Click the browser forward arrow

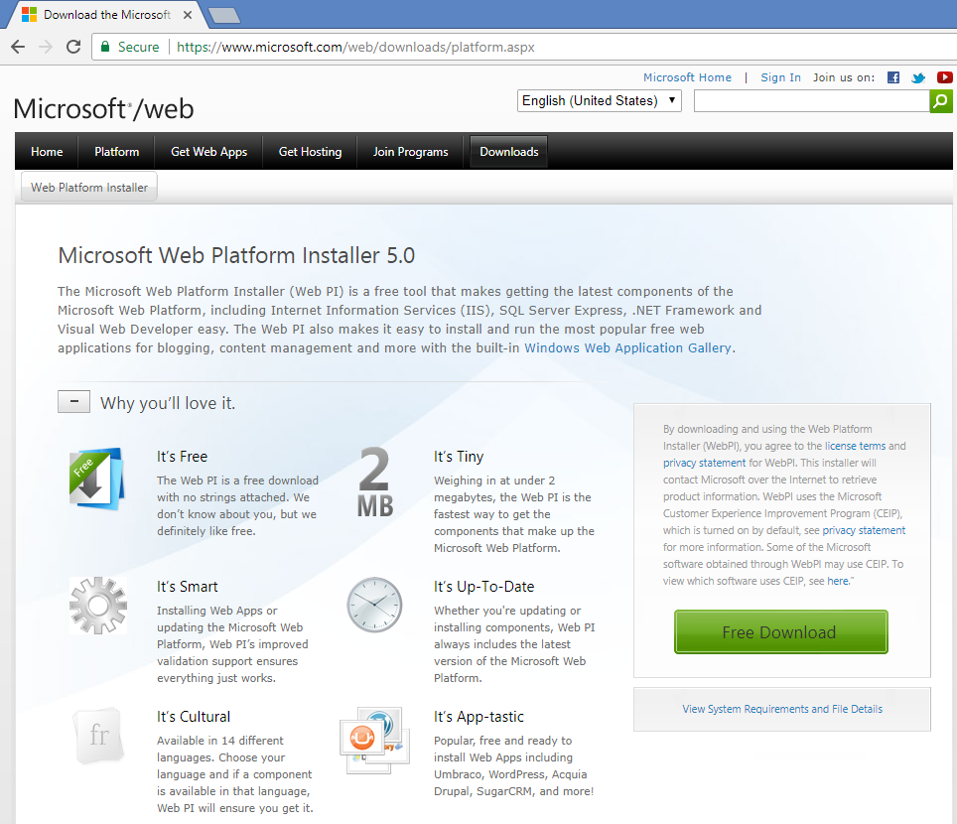pyautogui.click(x=46, y=47)
